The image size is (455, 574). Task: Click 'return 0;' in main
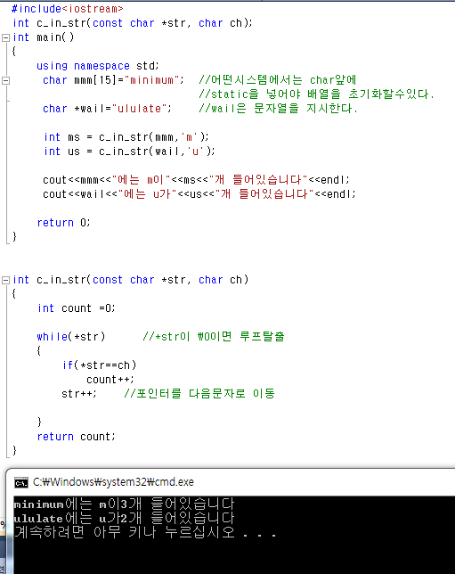tap(63, 223)
